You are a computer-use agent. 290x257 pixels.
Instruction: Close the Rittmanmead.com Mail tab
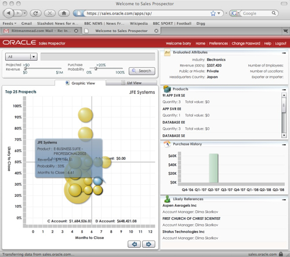[x=76, y=31]
